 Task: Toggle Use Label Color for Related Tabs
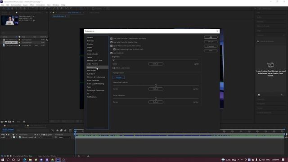(111, 42)
